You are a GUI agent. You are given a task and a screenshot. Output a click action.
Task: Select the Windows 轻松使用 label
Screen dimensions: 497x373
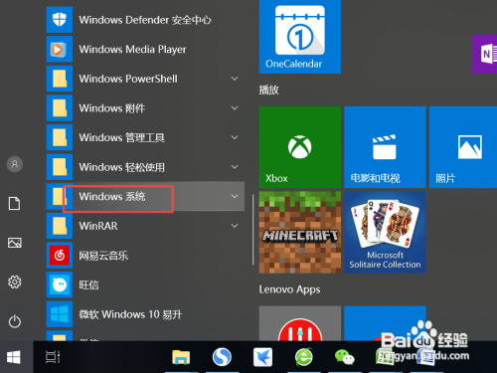[x=122, y=167]
